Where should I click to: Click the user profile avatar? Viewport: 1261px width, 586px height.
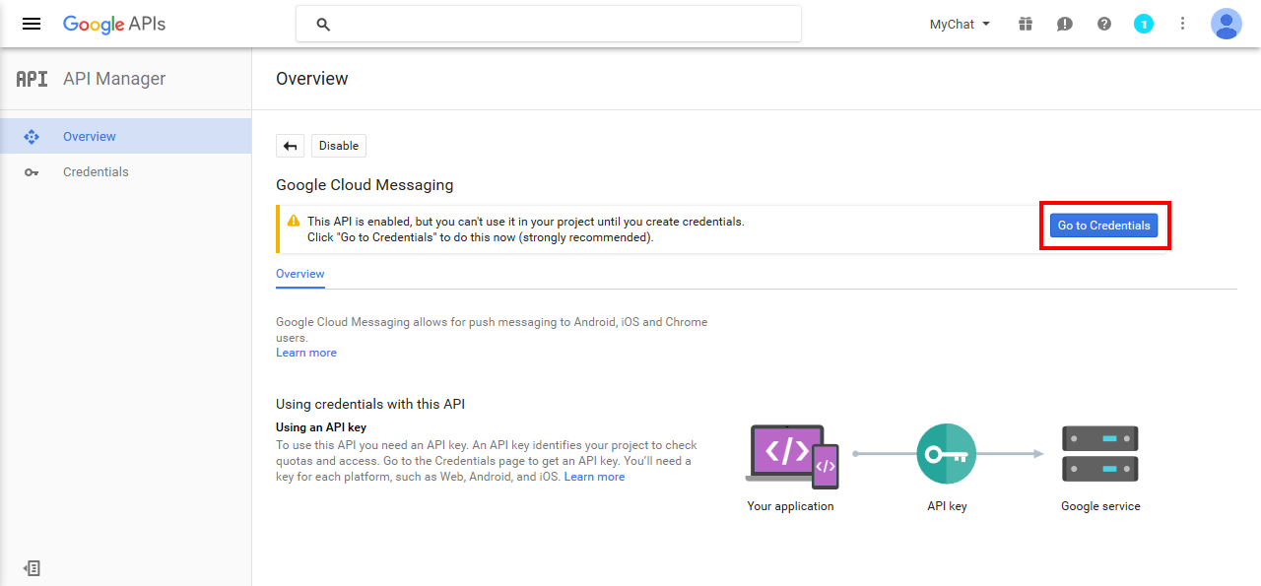coord(1226,24)
